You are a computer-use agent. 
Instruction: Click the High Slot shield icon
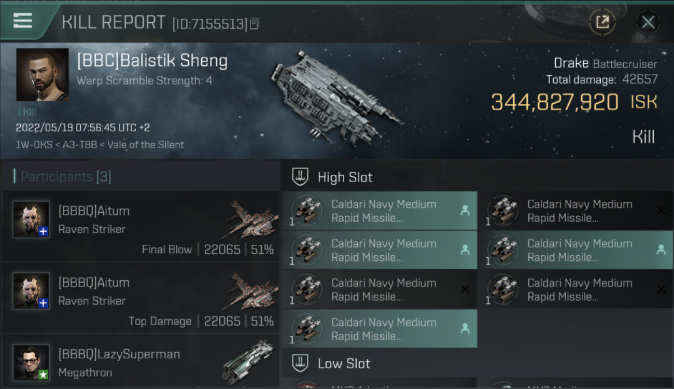point(301,177)
